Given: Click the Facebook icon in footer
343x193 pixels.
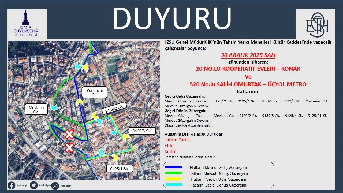Looking at the screenshot, I should [12, 185].
